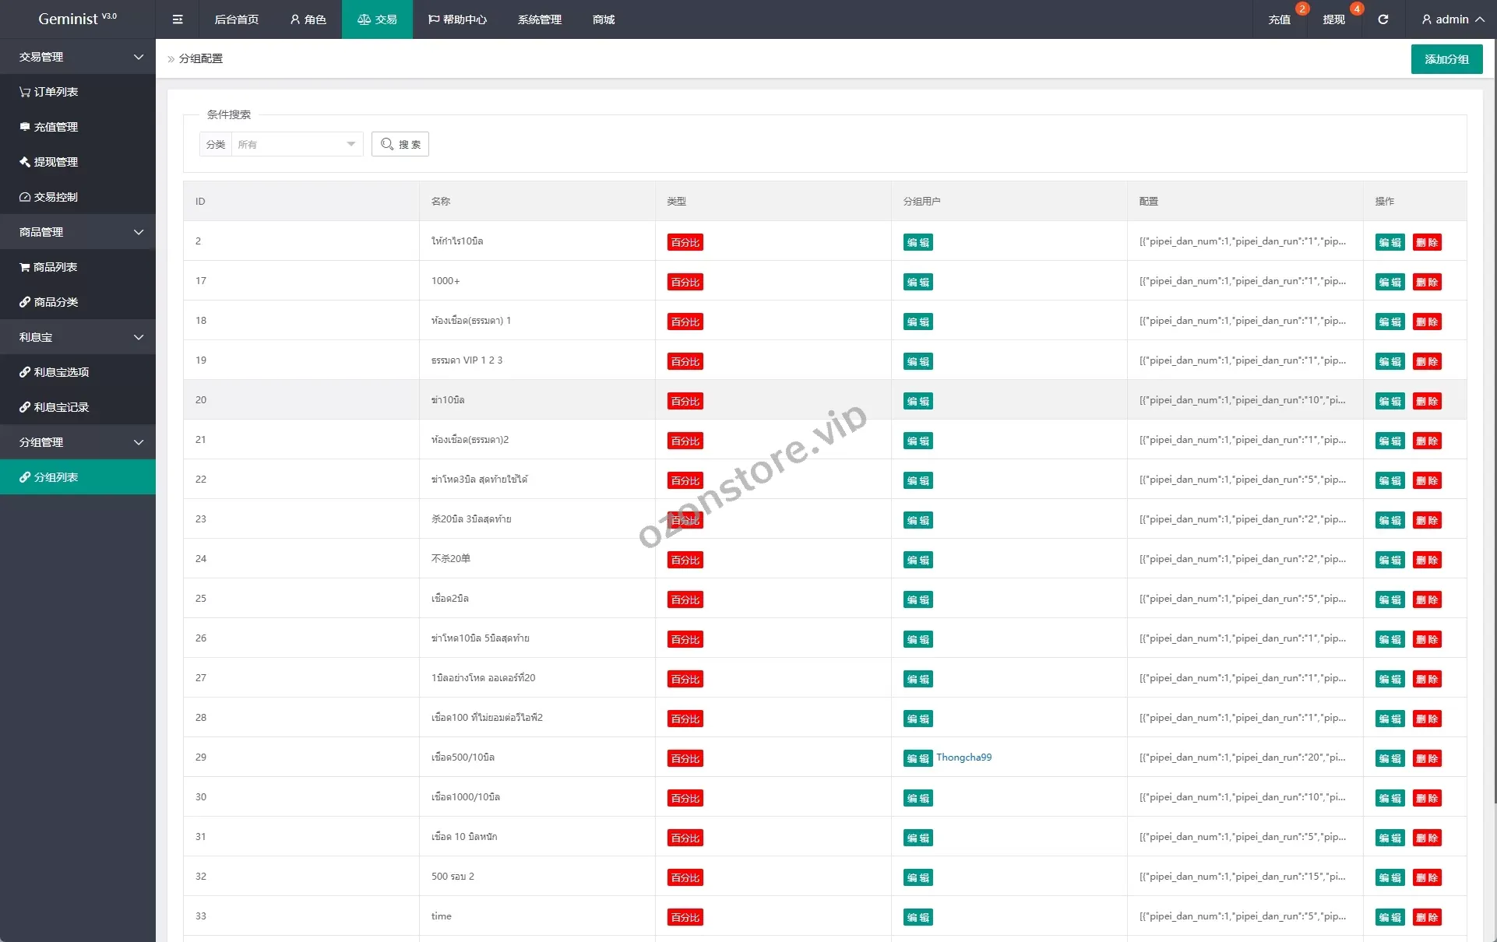Image resolution: width=1497 pixels, height=942 pixels.
Task: Open 商品列表 in the sidebar
Action: (55, 267)
